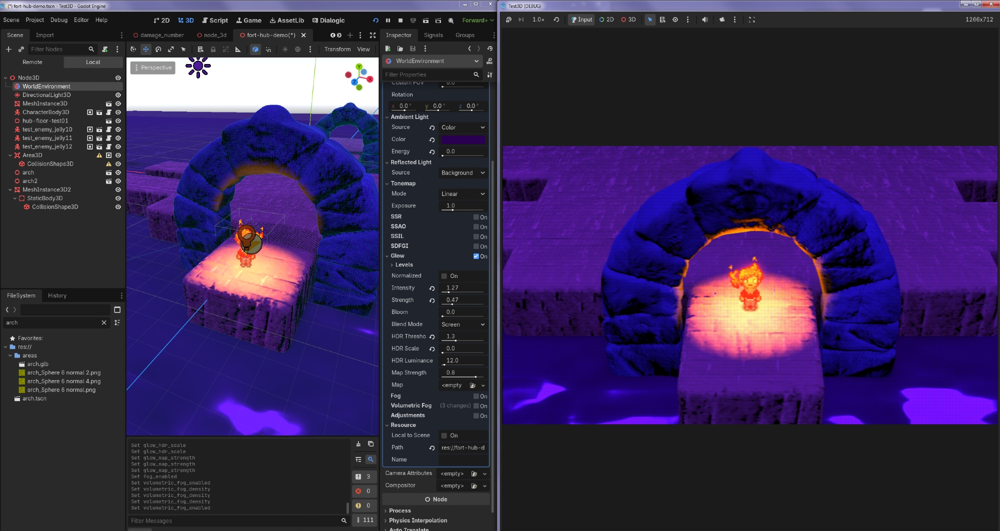
Task: Click the Ambient Light color swatch
Action: tap(463, 139)
